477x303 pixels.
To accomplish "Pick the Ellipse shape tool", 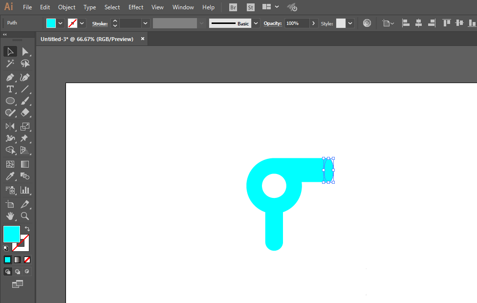I will [10, 101].
